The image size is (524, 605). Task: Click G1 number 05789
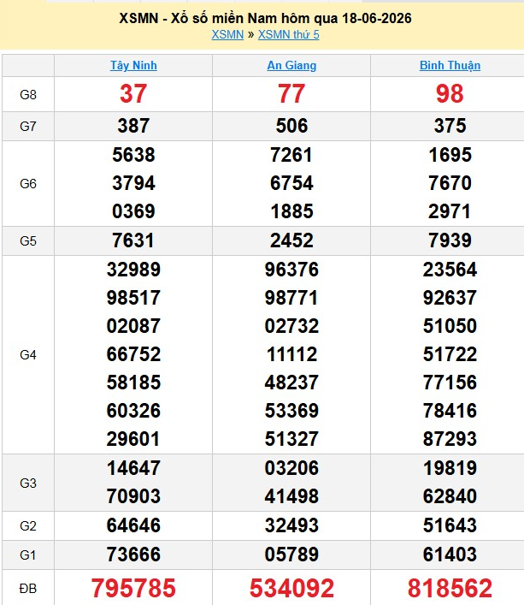pyautogui.click(x=291, y=555)
